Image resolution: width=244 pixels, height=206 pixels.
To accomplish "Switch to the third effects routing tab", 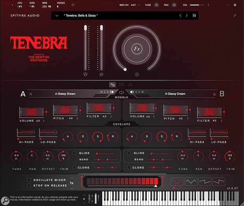I will pos(130,85).
